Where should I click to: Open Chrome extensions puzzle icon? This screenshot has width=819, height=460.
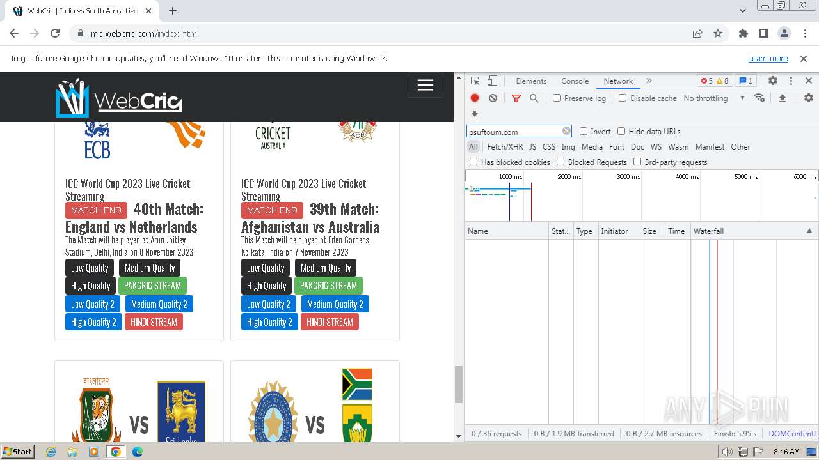[x=743, y=33]
